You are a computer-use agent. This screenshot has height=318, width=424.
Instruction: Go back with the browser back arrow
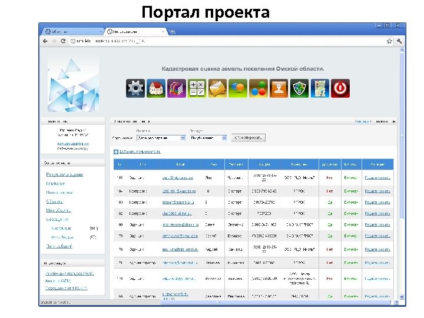[x=45, y=41]
